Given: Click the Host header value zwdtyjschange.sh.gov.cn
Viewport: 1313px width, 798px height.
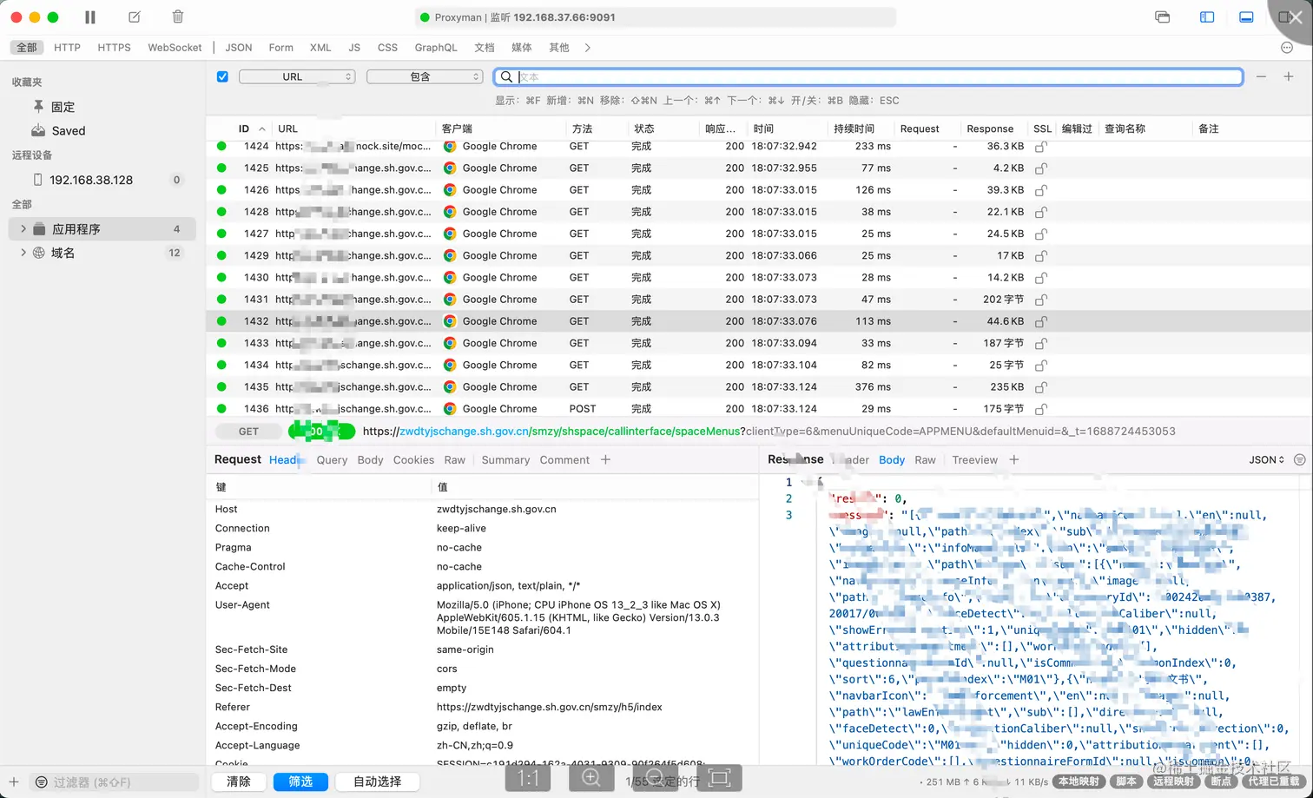Looking at the screenshot, I should [496, 509].
